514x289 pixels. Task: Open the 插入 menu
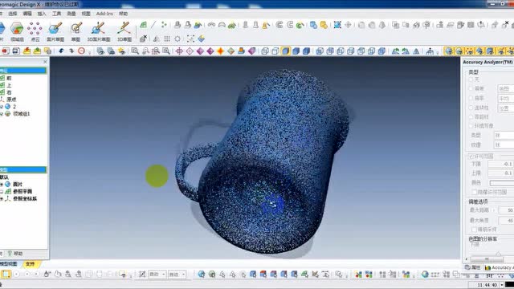point(42,14)
